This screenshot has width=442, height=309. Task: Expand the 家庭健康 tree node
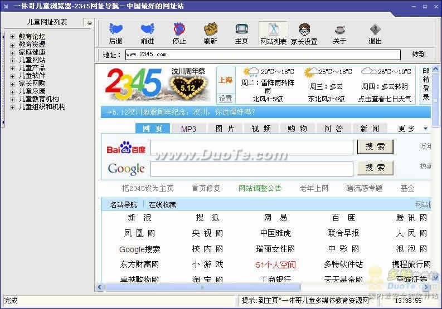point(12,52)
